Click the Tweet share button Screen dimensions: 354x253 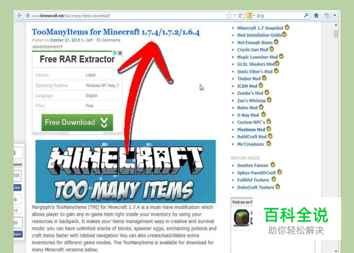click(18, 164)
